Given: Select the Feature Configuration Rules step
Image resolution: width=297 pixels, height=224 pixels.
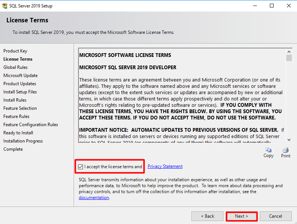Looking at the screenshot, I should pyautogui.click(x=31, y=125).
